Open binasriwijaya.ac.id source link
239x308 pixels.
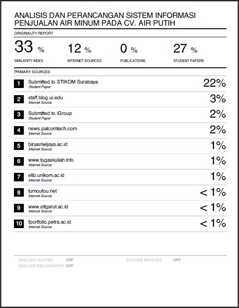[48, 145]
